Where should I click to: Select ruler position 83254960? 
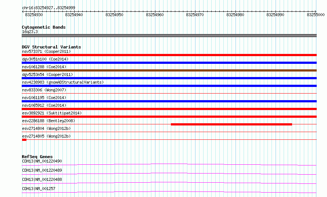[x=155, y=15]
